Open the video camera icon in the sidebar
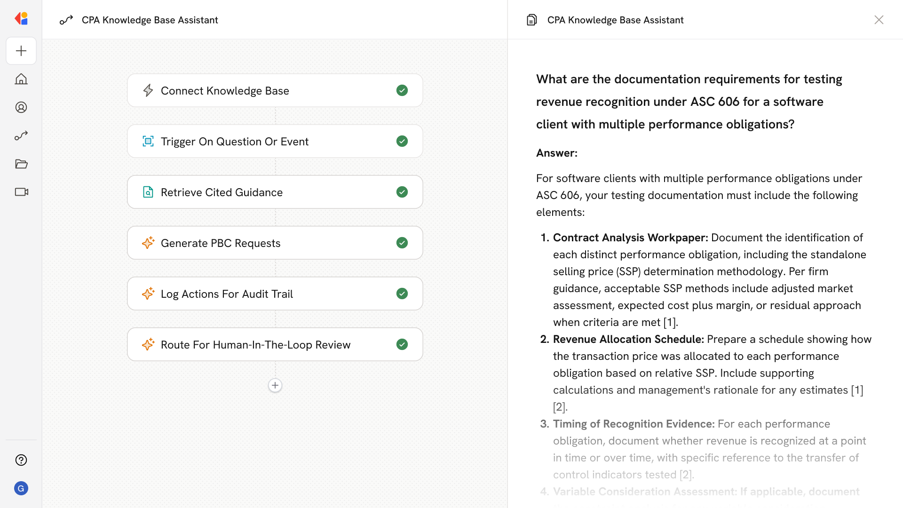The image size is (903, 508). point(21,192)
